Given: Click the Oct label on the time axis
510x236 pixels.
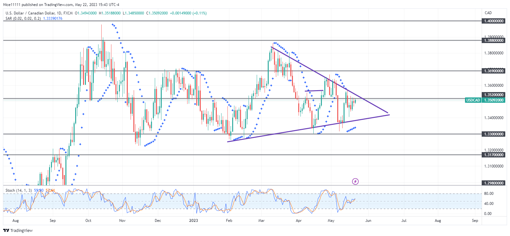Looking at the screenshot, I should [x=88, y=221].
